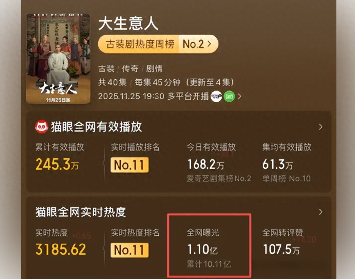Click the CCTV platform logo icon
Image resolution: width=355 pixels, height=279 pixels.
[216, 97]
